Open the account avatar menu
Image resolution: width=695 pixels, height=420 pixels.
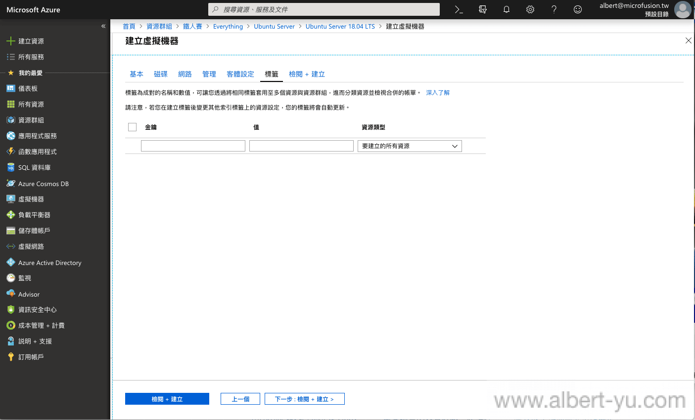click(683, 9)
